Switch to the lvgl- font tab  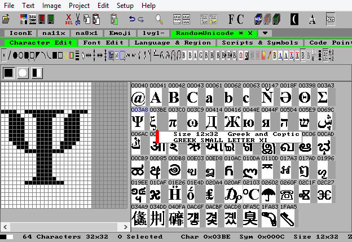(x=153, y=33)
